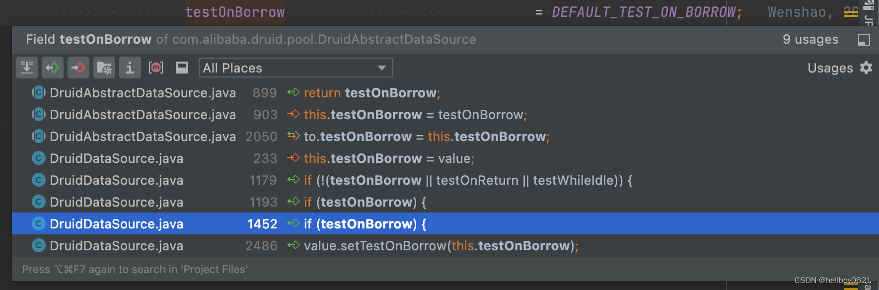Click the merge usages from same line icon

pos(27,68)
